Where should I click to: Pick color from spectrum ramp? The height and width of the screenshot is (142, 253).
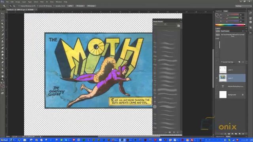coord(230,25)
